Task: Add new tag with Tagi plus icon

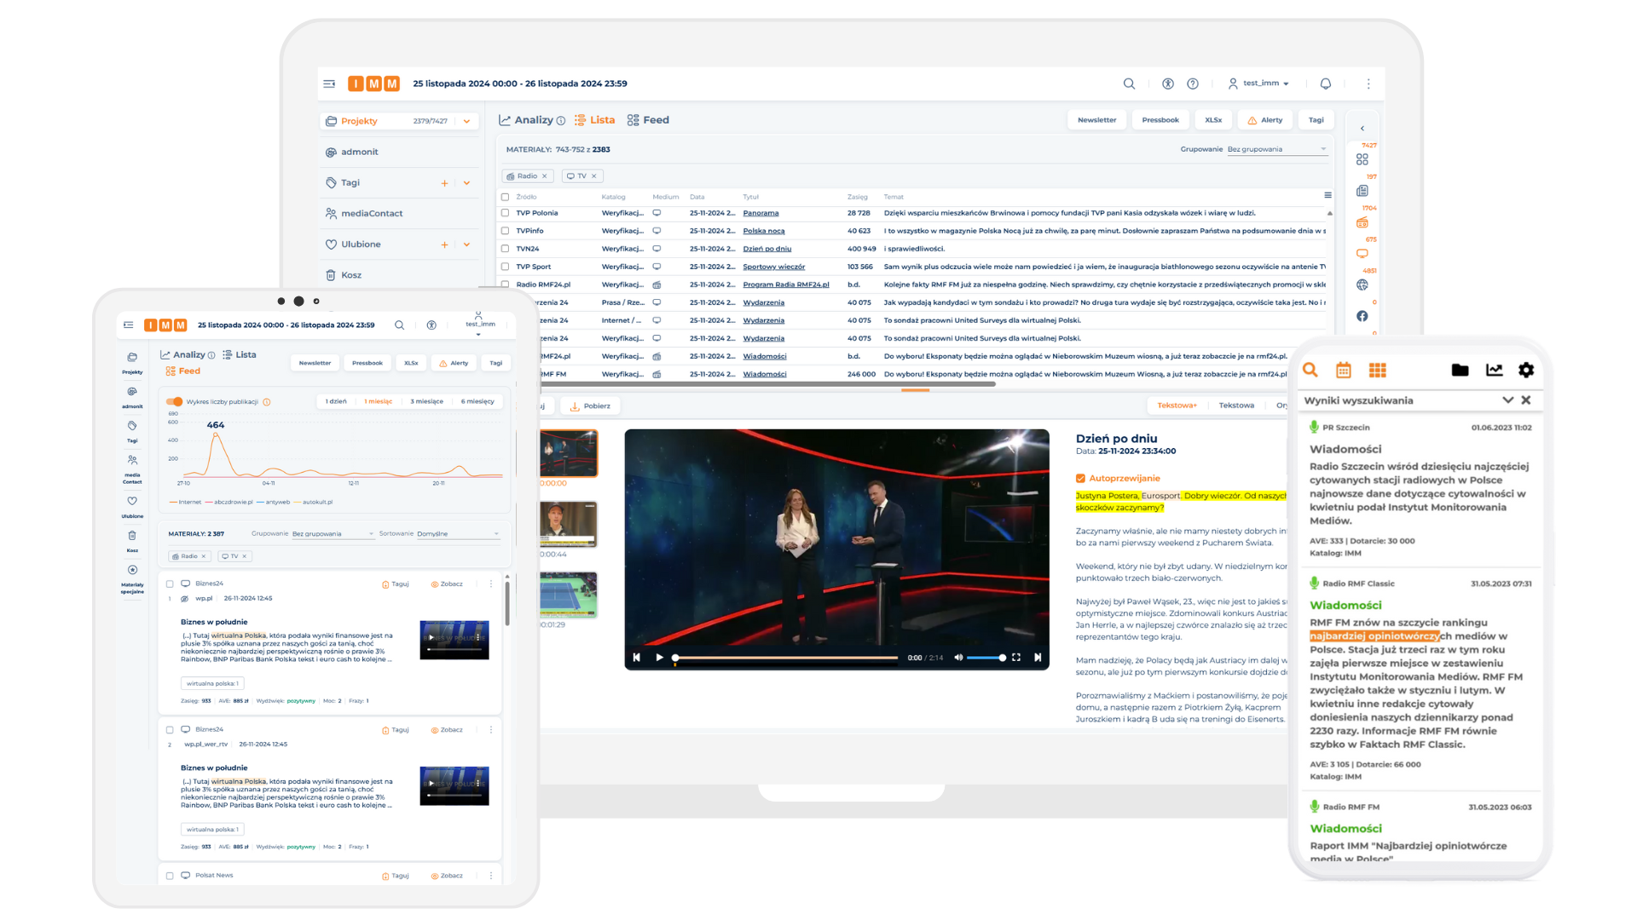Action: 444,183
